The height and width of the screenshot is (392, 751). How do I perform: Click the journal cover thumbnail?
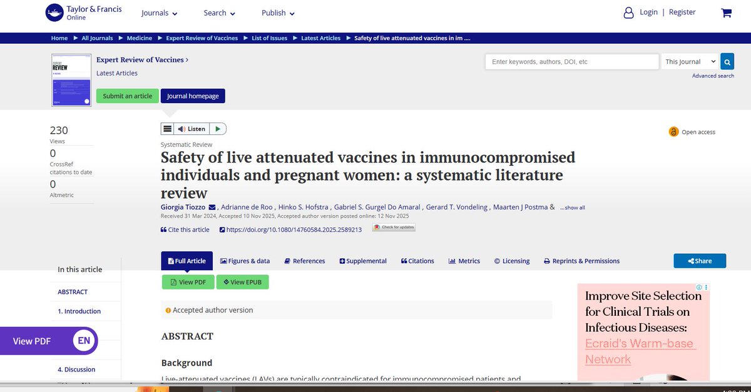[x=71, y=79]
